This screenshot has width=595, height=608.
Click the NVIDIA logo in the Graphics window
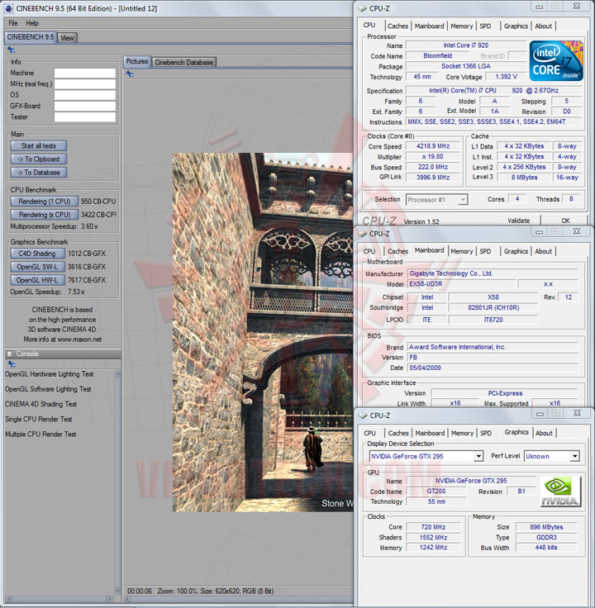[x=560, y=492]
